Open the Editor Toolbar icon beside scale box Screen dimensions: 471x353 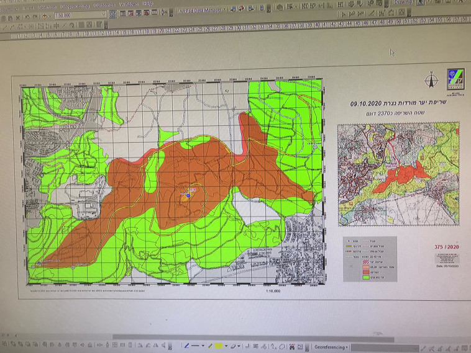pos(112,14)
